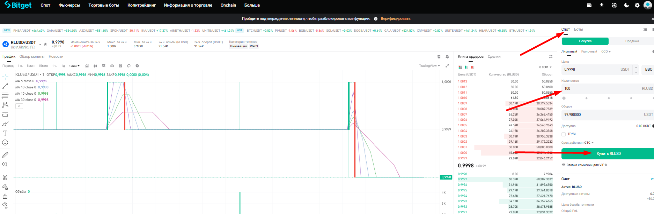Click the Верифицировать link

pos(395,18)
